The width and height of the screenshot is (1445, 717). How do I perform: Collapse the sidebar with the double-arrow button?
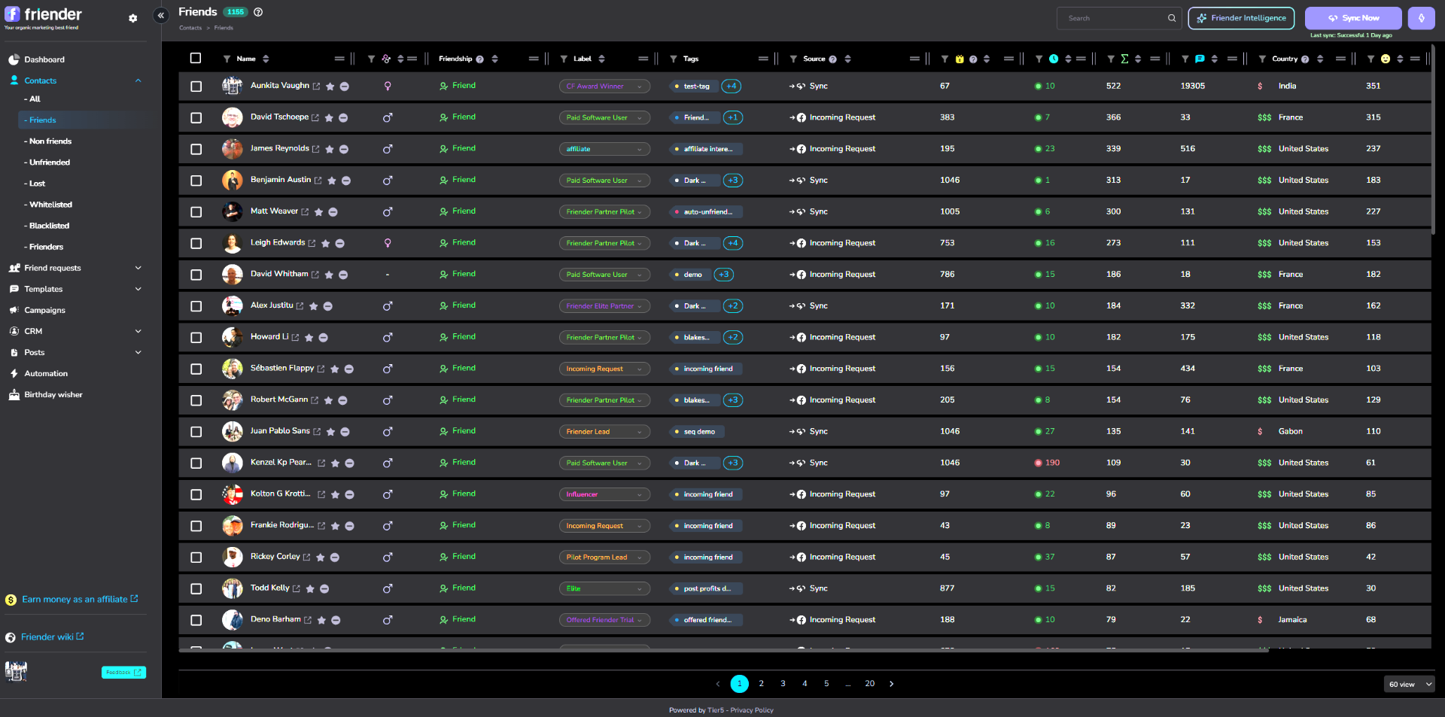pos(161,15)
